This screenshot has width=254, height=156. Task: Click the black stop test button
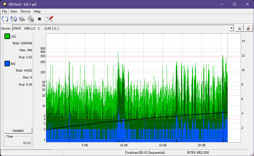[39, 19]
